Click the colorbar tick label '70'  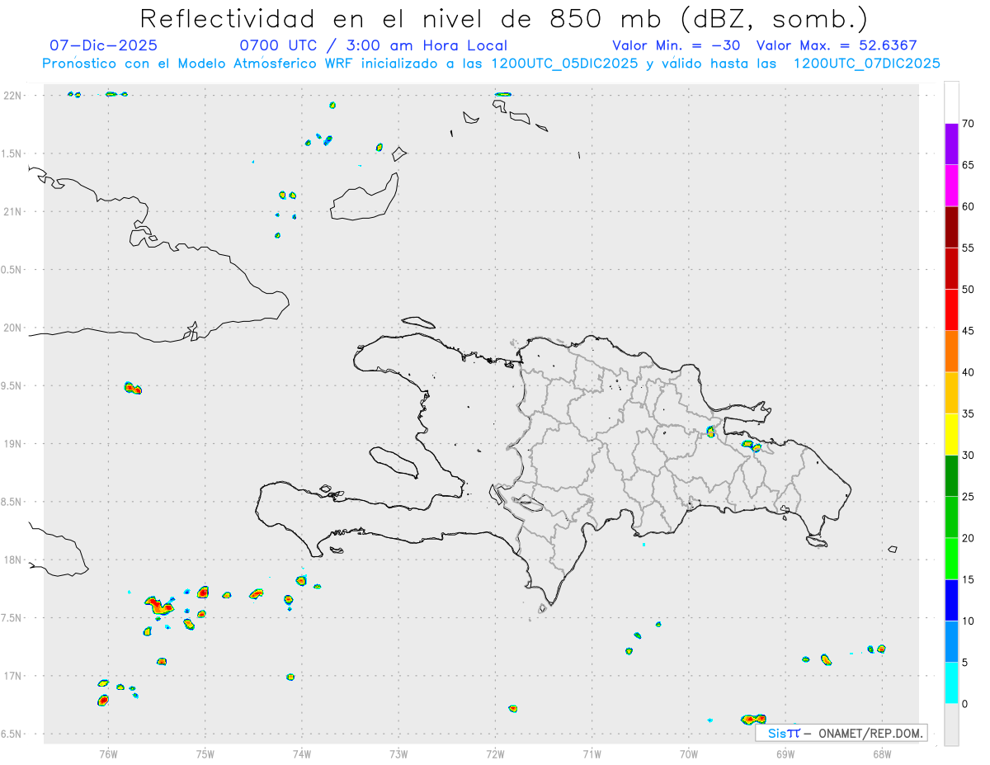(x=968, y=124)
